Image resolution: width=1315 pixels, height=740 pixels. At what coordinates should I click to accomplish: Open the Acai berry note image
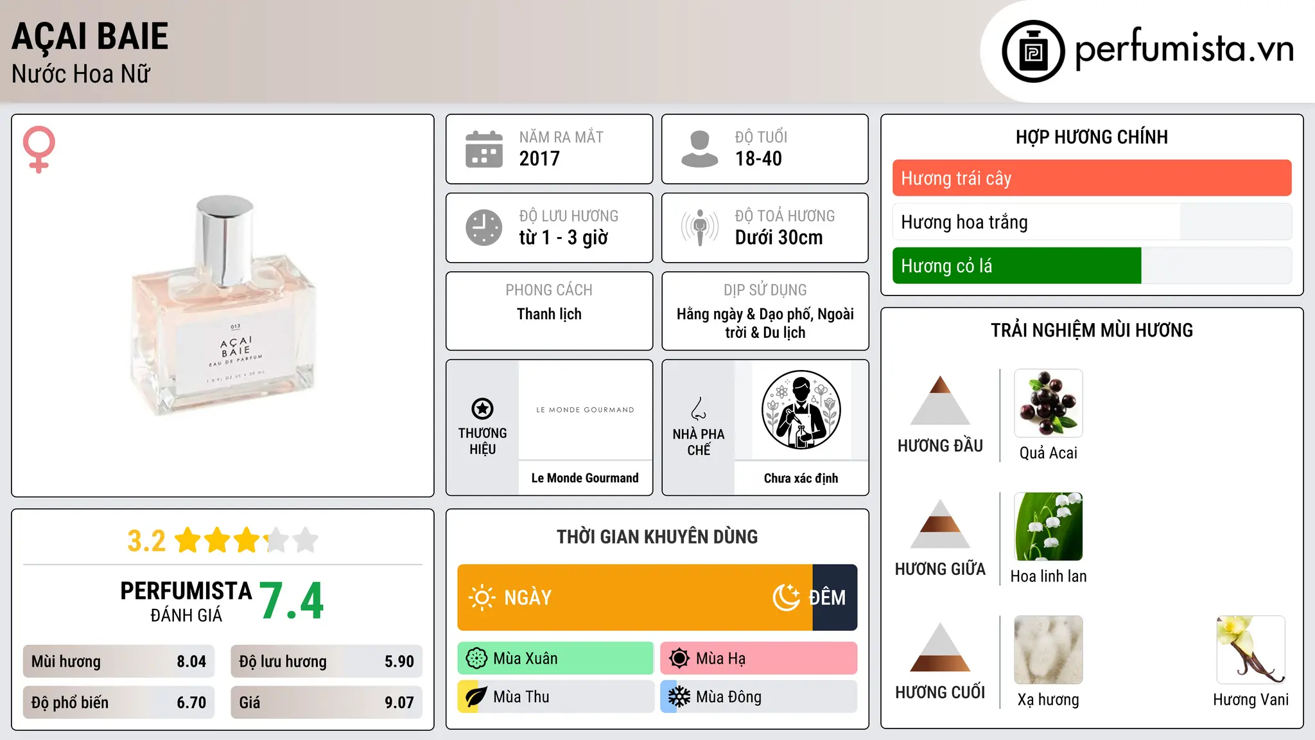(1049, 403)
